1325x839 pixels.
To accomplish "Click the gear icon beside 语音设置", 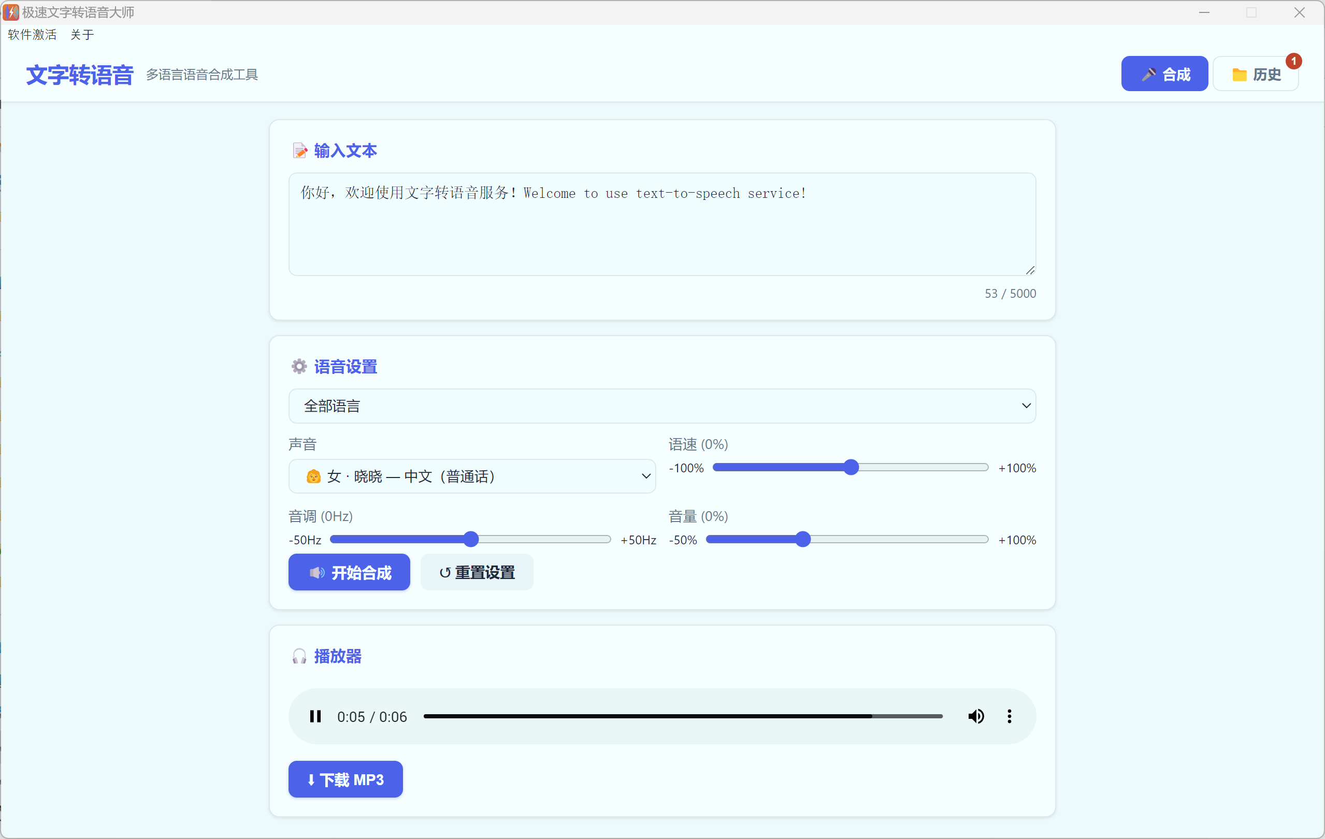I will pyautogui.click(x=299, y=366).
